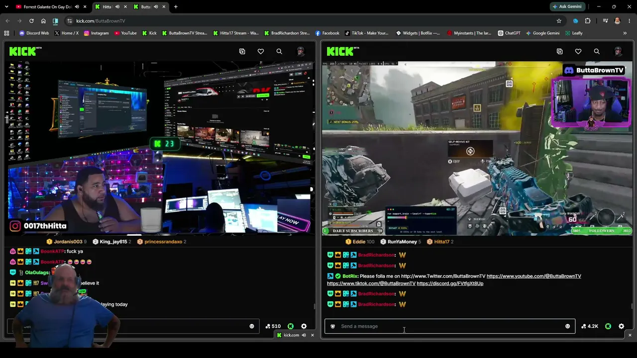Open the Widgets BotRix bookmark
This screenshot has width=637, height=358.
418,33
